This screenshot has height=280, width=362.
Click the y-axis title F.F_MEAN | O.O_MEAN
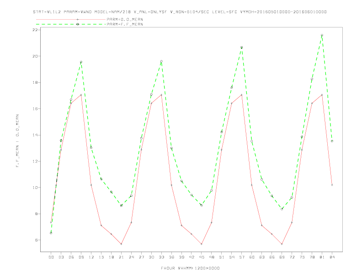tap(17, 141)
